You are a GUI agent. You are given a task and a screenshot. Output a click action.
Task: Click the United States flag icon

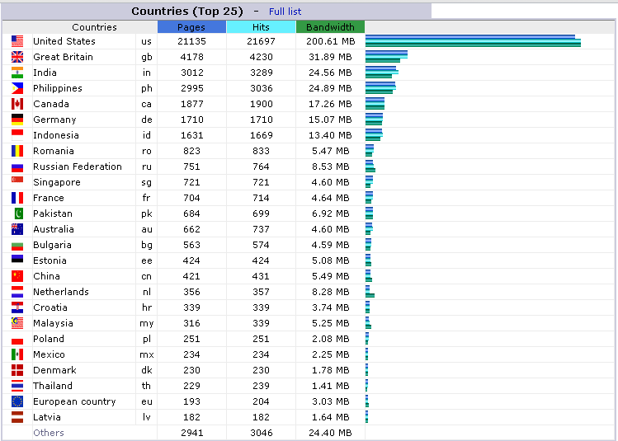pyautogui.click(x=17, y=41)
